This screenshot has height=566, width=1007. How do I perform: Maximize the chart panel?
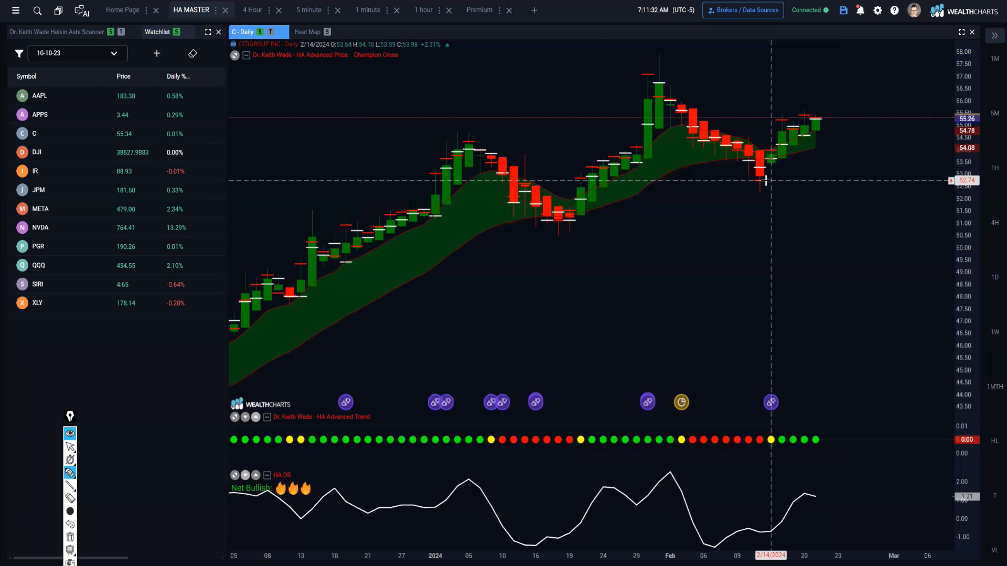[961, 32]
